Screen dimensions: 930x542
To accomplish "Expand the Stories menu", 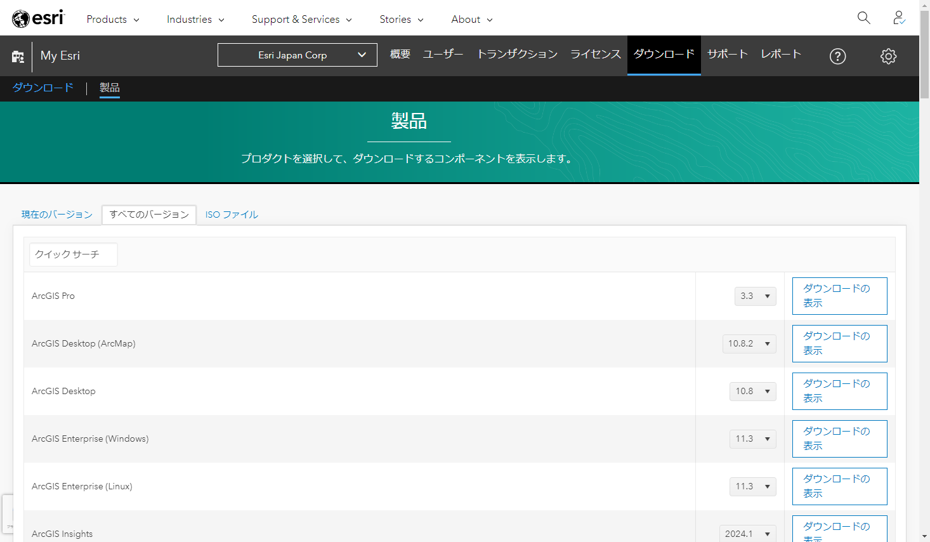I will point(402,19).
